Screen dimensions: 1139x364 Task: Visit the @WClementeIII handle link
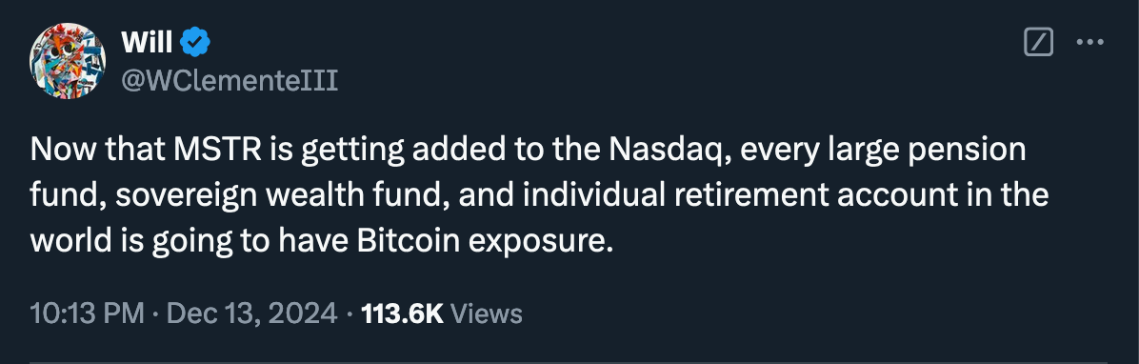[x=229, y=80]
